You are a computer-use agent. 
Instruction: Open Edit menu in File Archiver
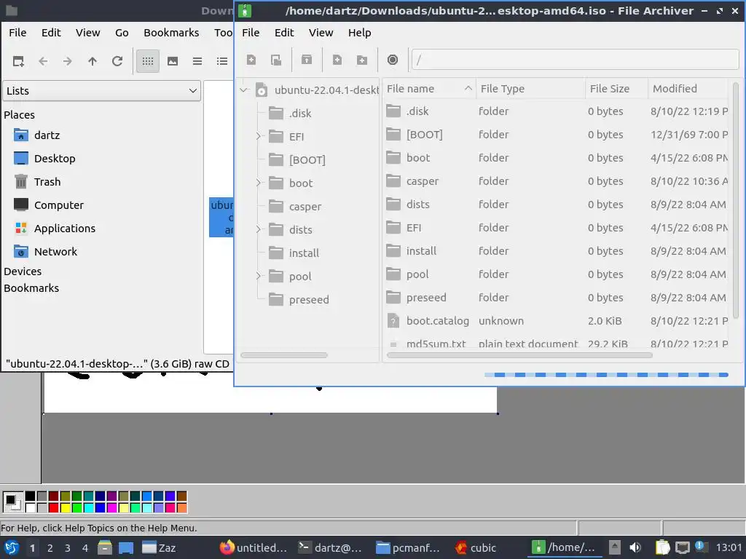(x=284, y=33)
